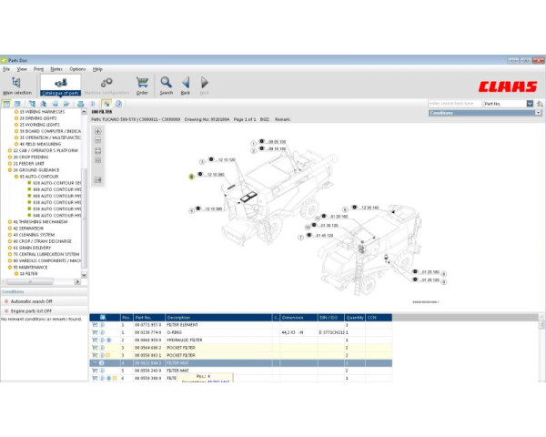Open the Order shopping cart icon
The image size is (546, 437).
click(x=142, y=85)
